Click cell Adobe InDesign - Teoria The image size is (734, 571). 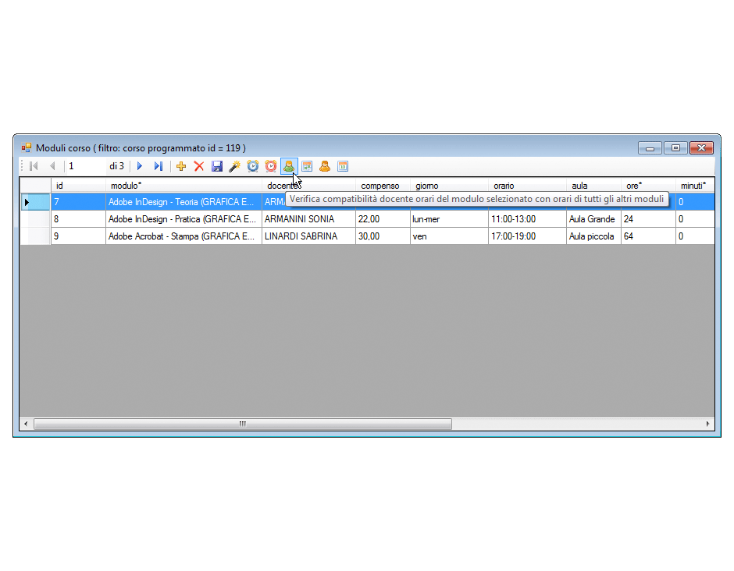(x=183, y=202)
